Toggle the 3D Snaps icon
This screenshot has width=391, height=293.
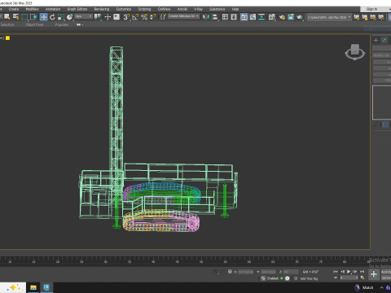(x=126, y=17)
